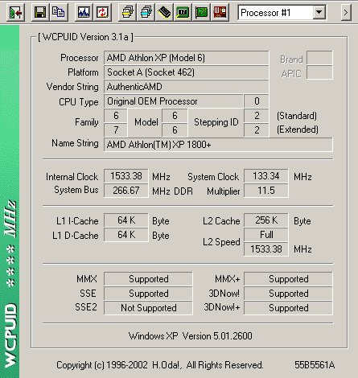Image resolution: width=358 pixels, height=378 pixels.
Task: Copy info to clipboard icon
Action: click(59, 12)
